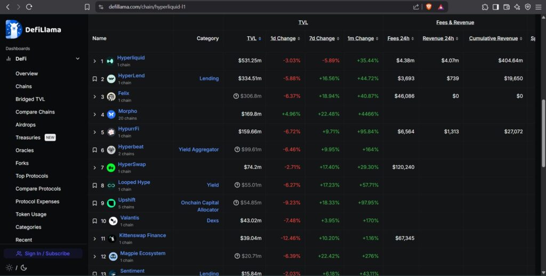Sort by Cumulative Revenue column
This screenshot has height=276, width=546.
click(495, 38)
